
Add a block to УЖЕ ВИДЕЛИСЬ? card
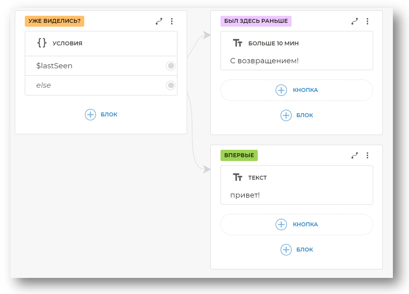point(91,114)
